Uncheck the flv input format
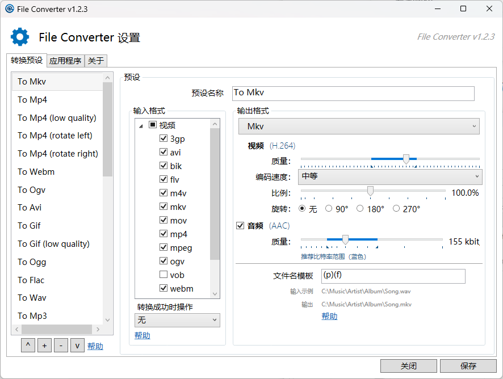 tap(164, 179)
